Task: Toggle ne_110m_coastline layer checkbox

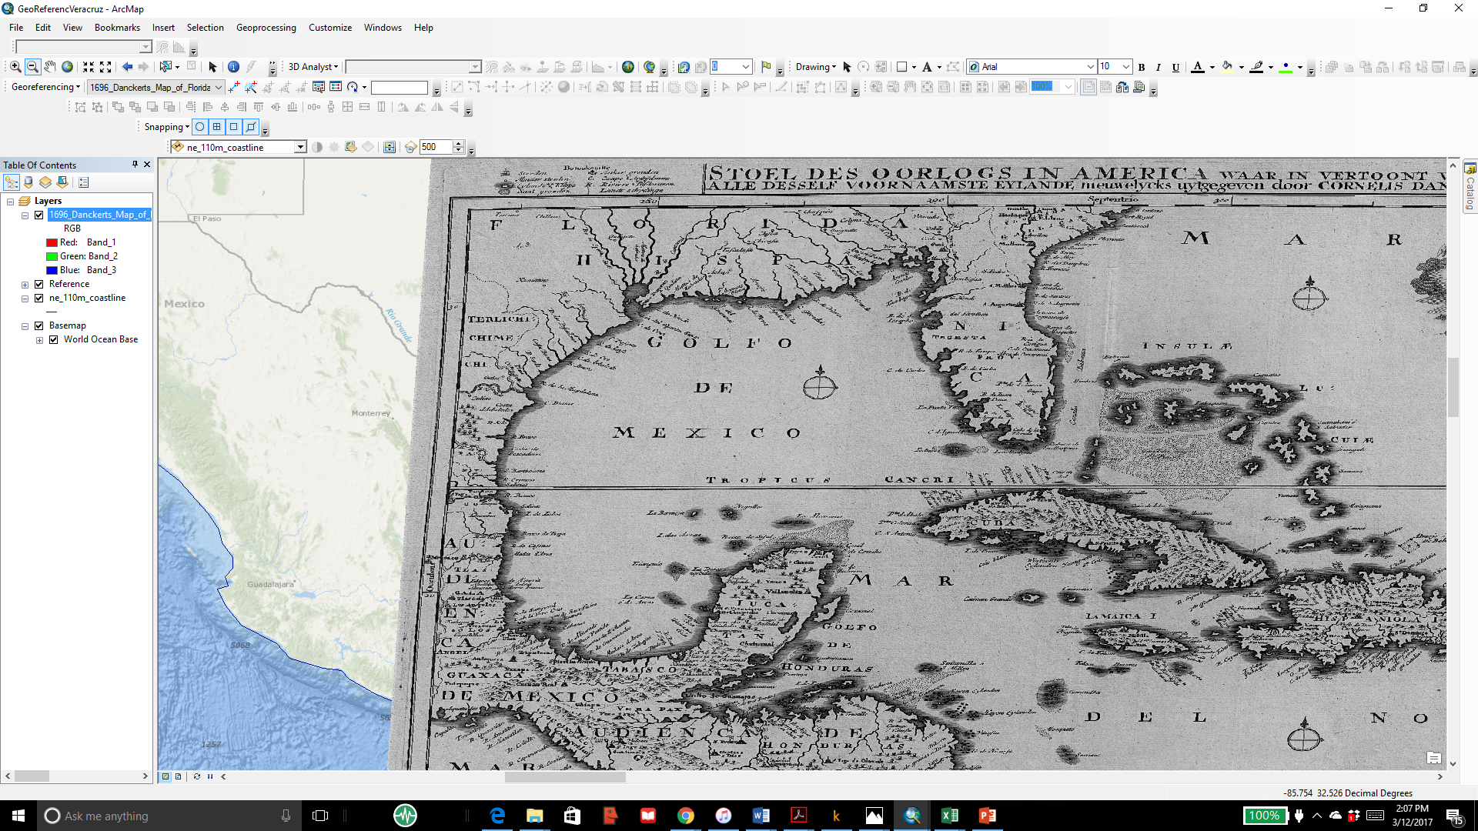Action: (x=38, y=298)
